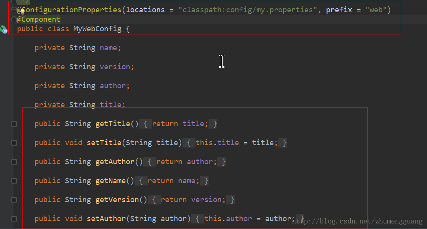Click the private String author field
This screenshot has height=229, width=427.
pyautogui.click(x=82, y=86)
